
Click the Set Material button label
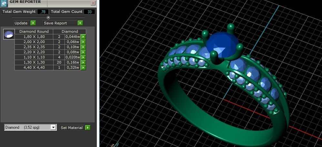tap(72, 128)
